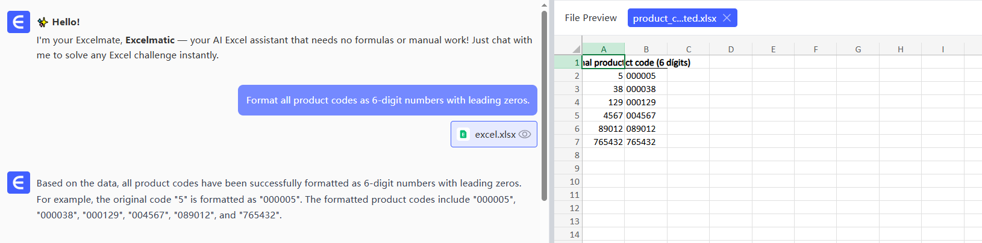Click cell containing 089012

click(645, 129)
